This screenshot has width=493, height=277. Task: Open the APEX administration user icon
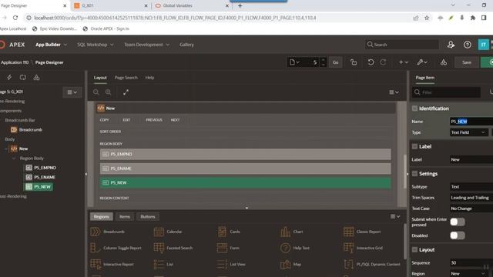(x=451, y=45)
